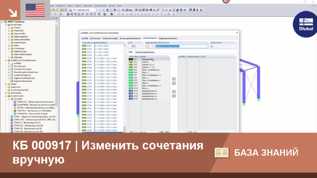Viewport: 317px width, 178px height.
Task: Click double right arrow add all load cases
Action: point(174,83)
